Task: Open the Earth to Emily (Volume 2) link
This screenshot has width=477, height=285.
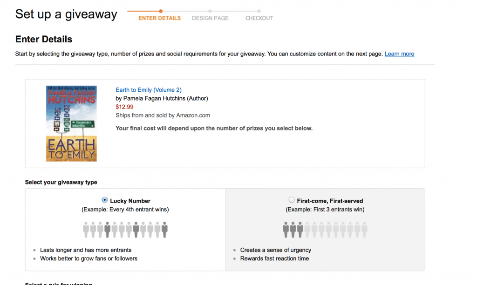Action: [x=149, y=90]
